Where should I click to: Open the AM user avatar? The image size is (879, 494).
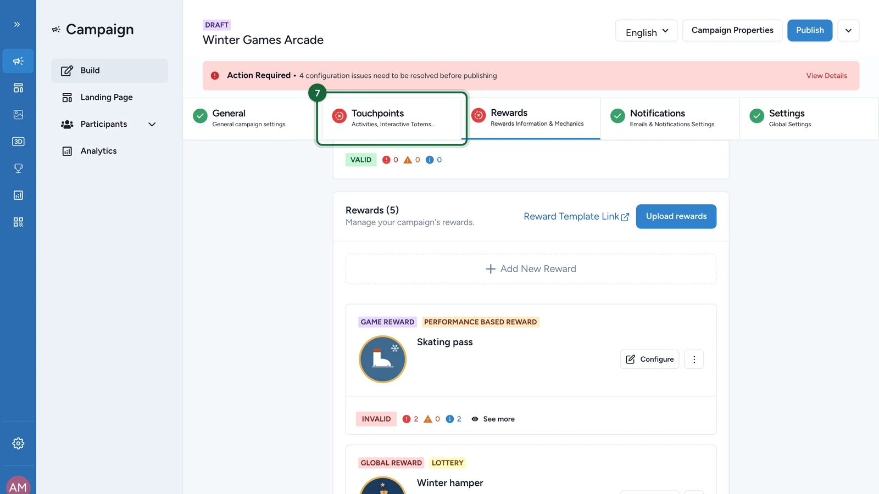click(x=18, y=485)
